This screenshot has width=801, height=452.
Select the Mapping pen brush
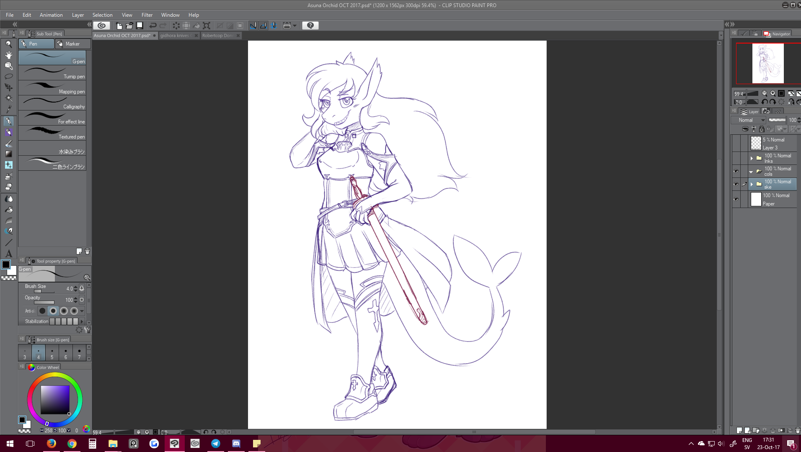(x=52, y=88)
